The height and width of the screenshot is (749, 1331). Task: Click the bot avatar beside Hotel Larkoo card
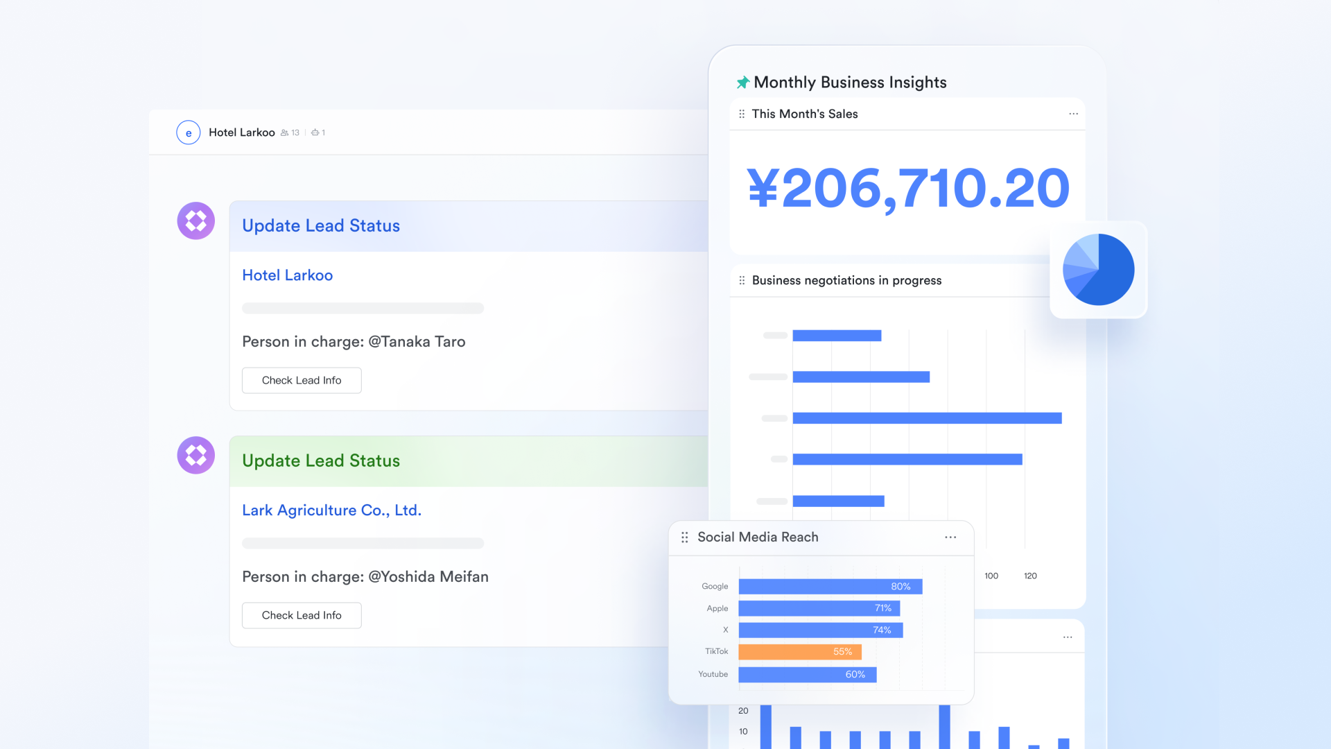[196, 221]
